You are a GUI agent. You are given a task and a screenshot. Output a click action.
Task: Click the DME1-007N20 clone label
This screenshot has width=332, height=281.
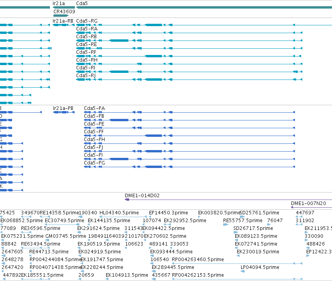309,203
